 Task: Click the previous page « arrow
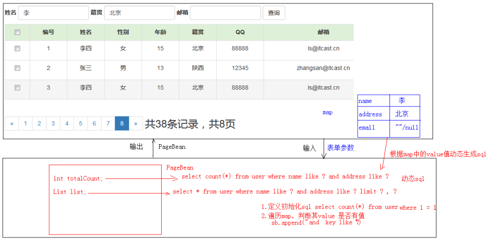pos(12,124)
